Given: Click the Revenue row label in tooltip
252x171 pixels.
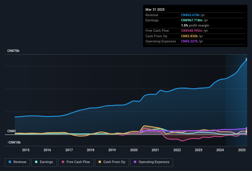Looking at the screenshot, I should coord(152,15).
